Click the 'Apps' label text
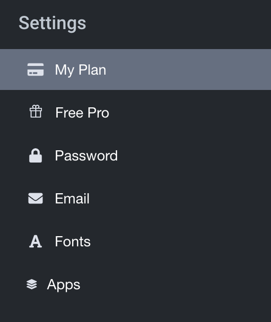The width and height of the screenshot is (271, 322). (63, 285)
